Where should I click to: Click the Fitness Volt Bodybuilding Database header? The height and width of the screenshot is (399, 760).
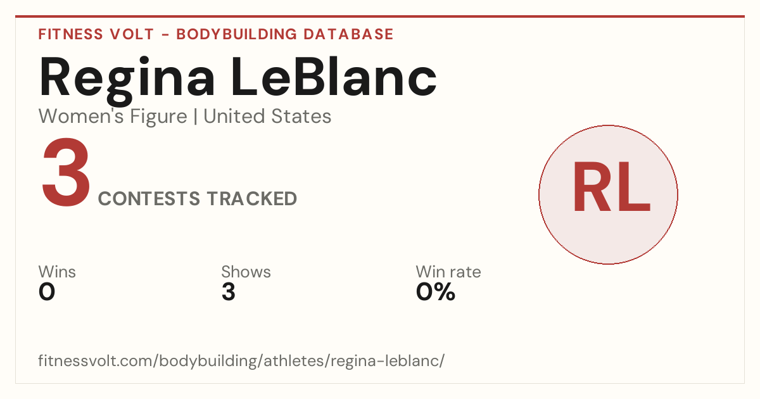(216, 34)
